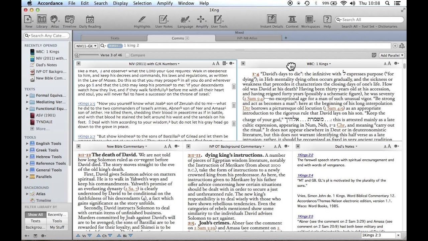
Task: Switch to the Comms tab
Action: (180, 38)
